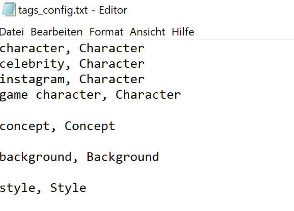The width and height of the screenshot is (294, 211).
Task: Click the word "instagram" in the text
Action: tap(32, 79)
